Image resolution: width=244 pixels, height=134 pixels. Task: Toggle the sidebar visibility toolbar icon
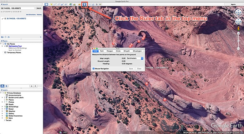(x=46, y=4)
